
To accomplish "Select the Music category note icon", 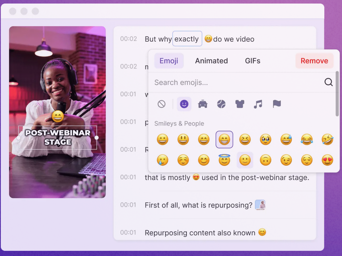I will pos(258,104).
